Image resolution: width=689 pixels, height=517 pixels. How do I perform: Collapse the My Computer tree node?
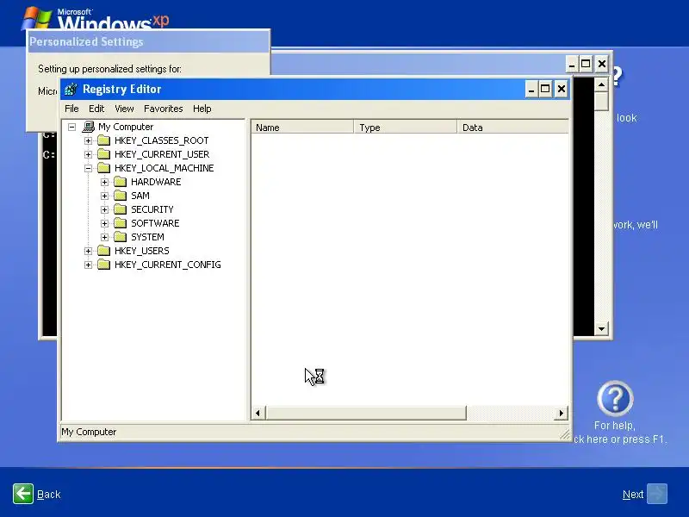pos(72,127)
